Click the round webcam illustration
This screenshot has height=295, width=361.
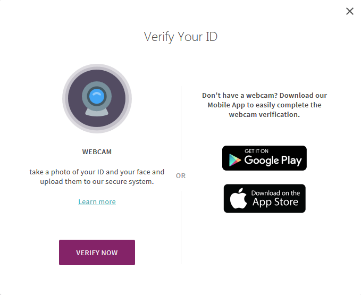(x=97, y=98)
